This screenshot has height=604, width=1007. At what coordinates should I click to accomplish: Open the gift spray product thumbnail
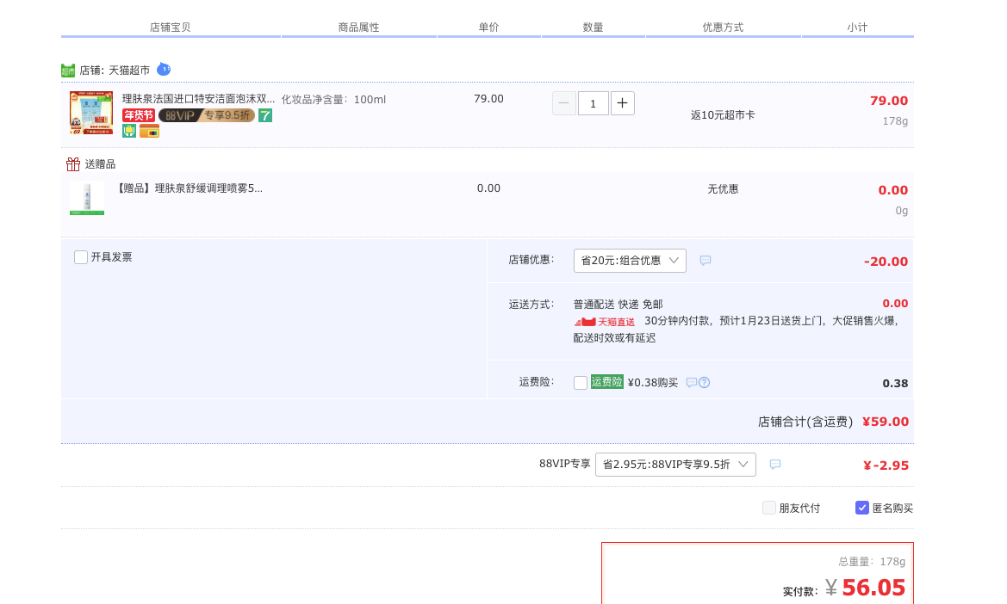click(87, 198)
